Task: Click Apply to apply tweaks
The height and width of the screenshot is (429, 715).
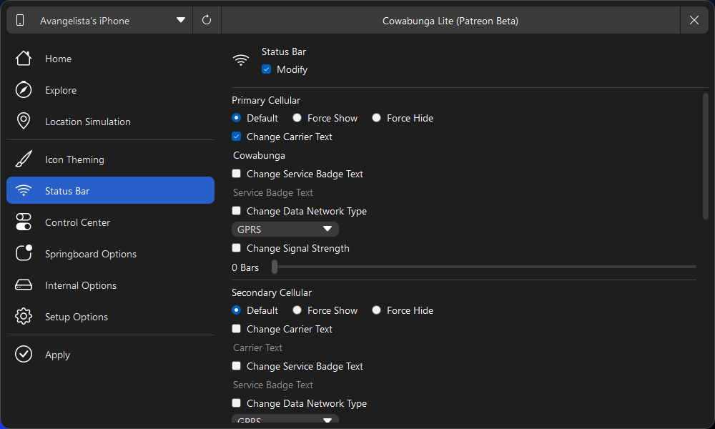Action: 110,354
